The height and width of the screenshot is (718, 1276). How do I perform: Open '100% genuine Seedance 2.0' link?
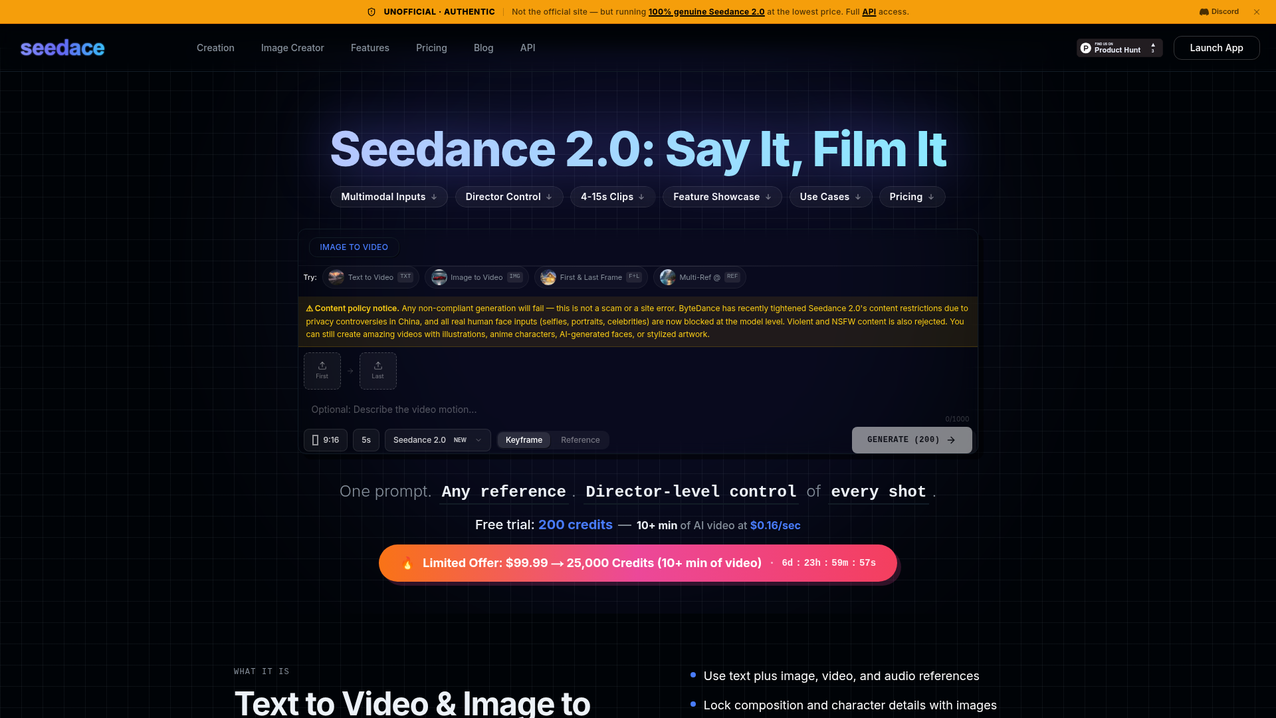[706, 12]
